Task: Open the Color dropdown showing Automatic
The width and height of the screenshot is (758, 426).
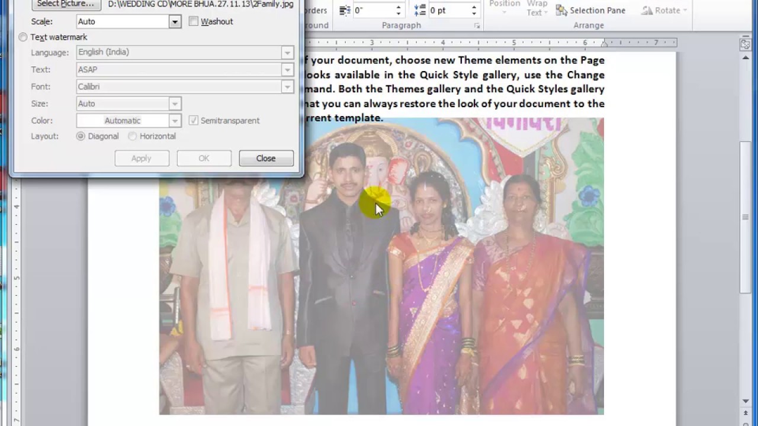Action: coord(175,121)
